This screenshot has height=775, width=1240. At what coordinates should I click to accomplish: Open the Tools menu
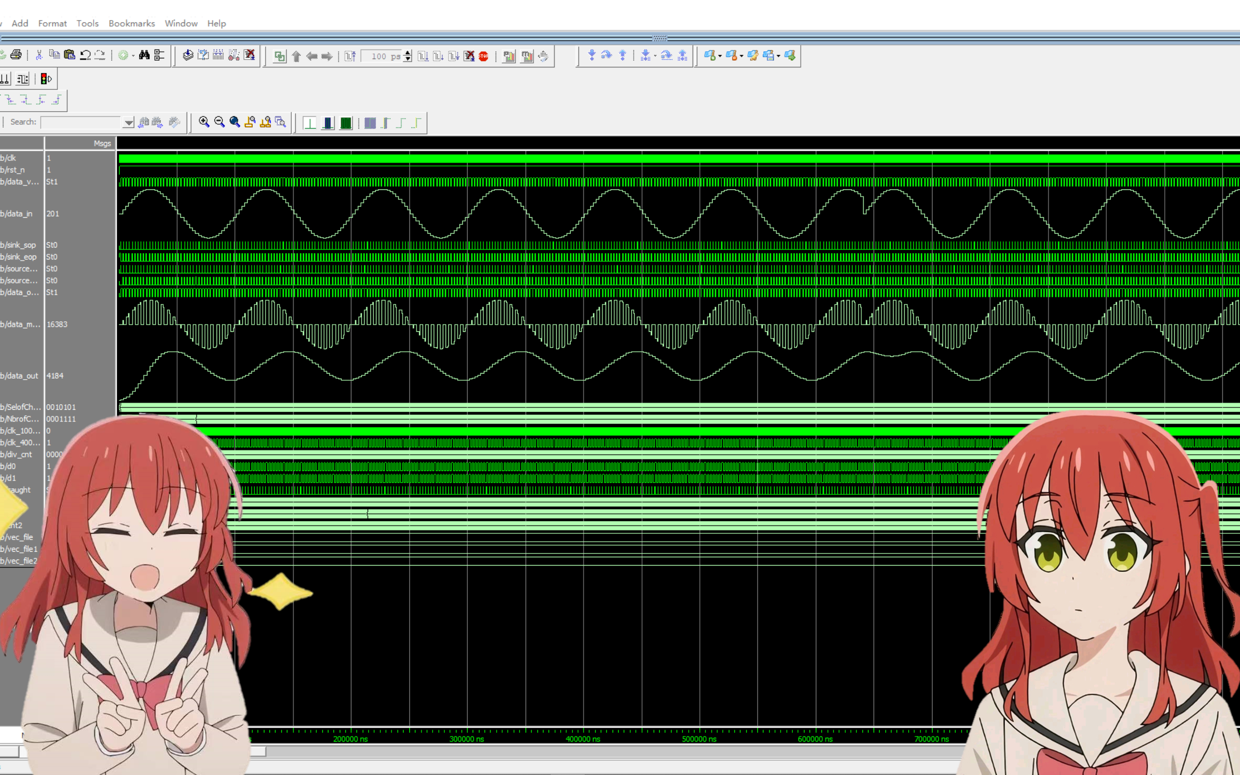click(x=87, y=23)
